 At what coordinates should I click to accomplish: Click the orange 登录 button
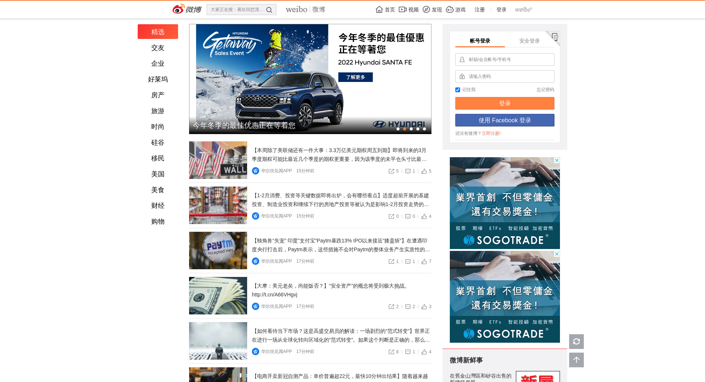[505, 103]
